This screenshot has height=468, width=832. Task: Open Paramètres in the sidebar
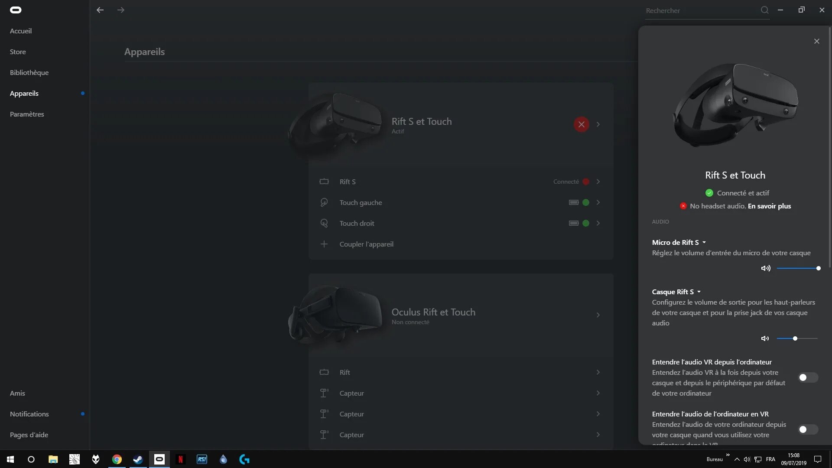[27, 114]
